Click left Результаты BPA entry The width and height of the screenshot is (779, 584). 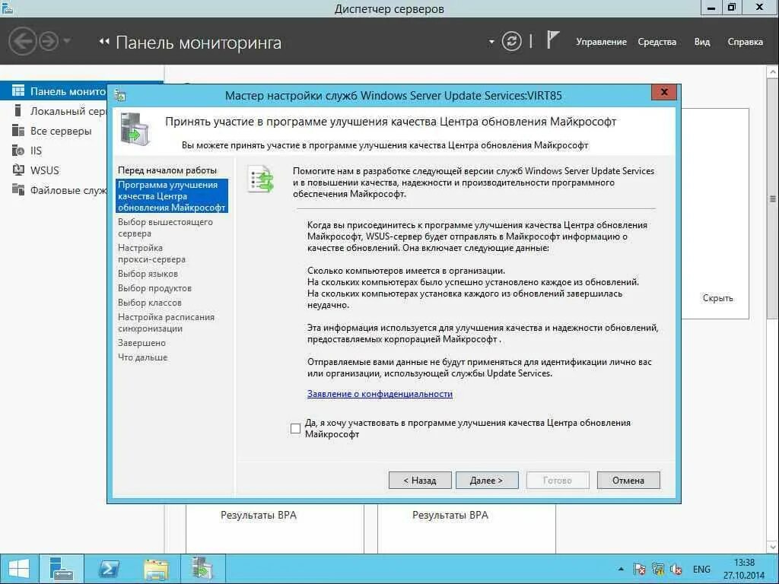coord(259,516)
